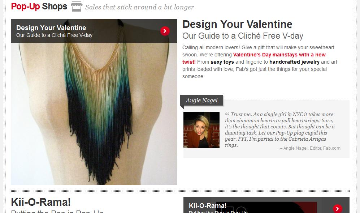Click Design Your Valentine title on image banner

point(51,28)
